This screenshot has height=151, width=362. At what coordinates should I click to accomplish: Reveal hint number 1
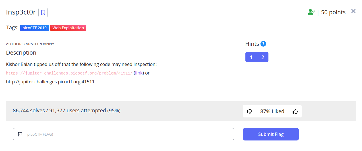point(251,57)
